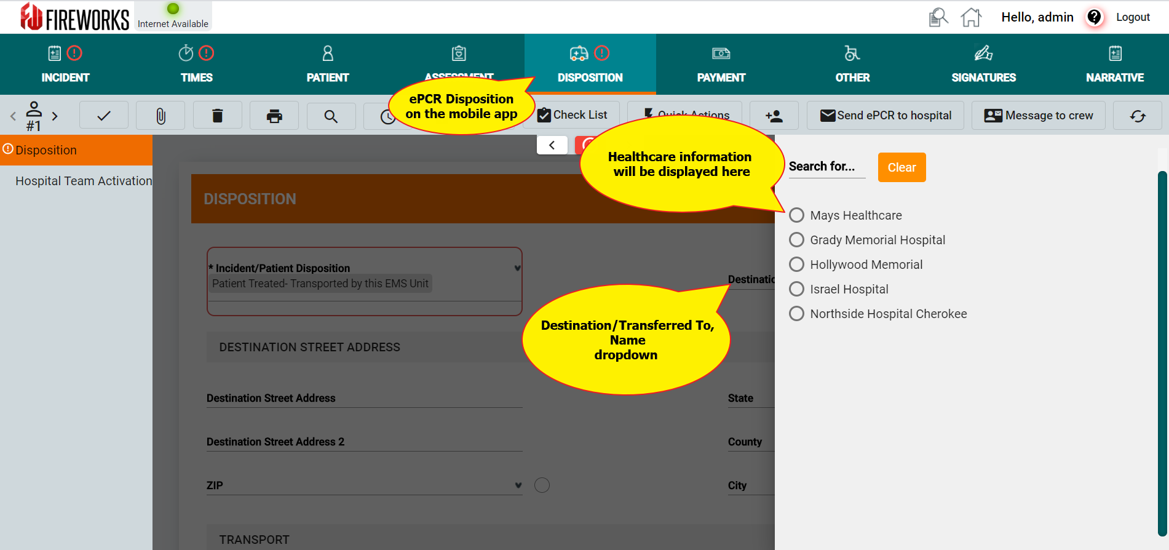
Task: Open the OTHER tab
Action: tap(852, 64)
